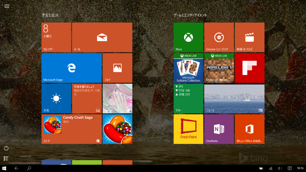Screen dimensions: 306x172
Task: Click the taskbar Back arrow
Action: [17, 168]
